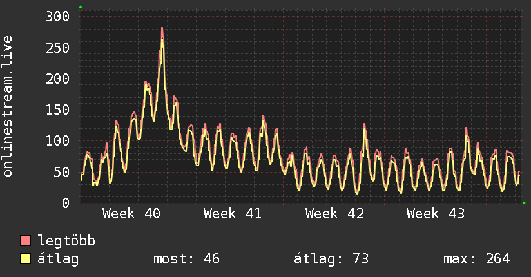Click the 0 y-axis value
Viewport: 531px width, 277px height.
[x=66, y=203]
